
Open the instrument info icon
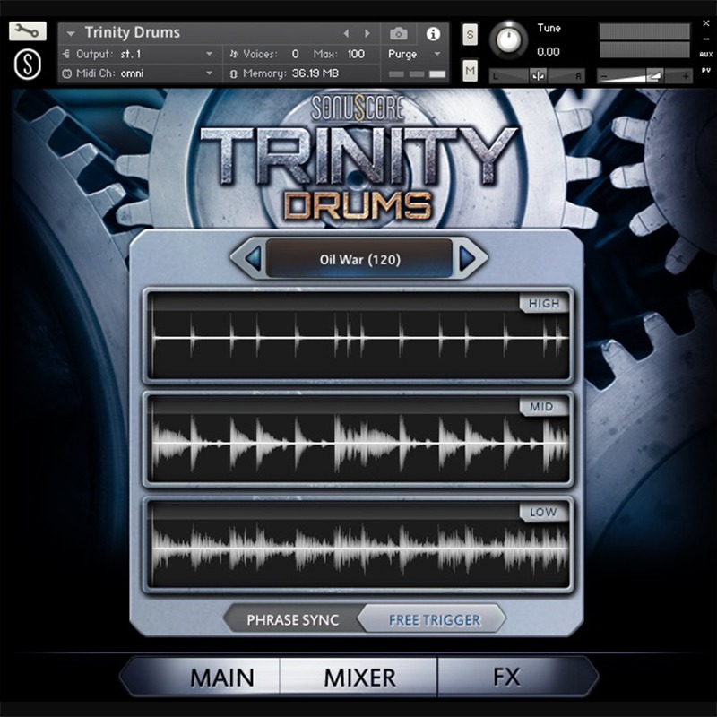click(433, 34)
